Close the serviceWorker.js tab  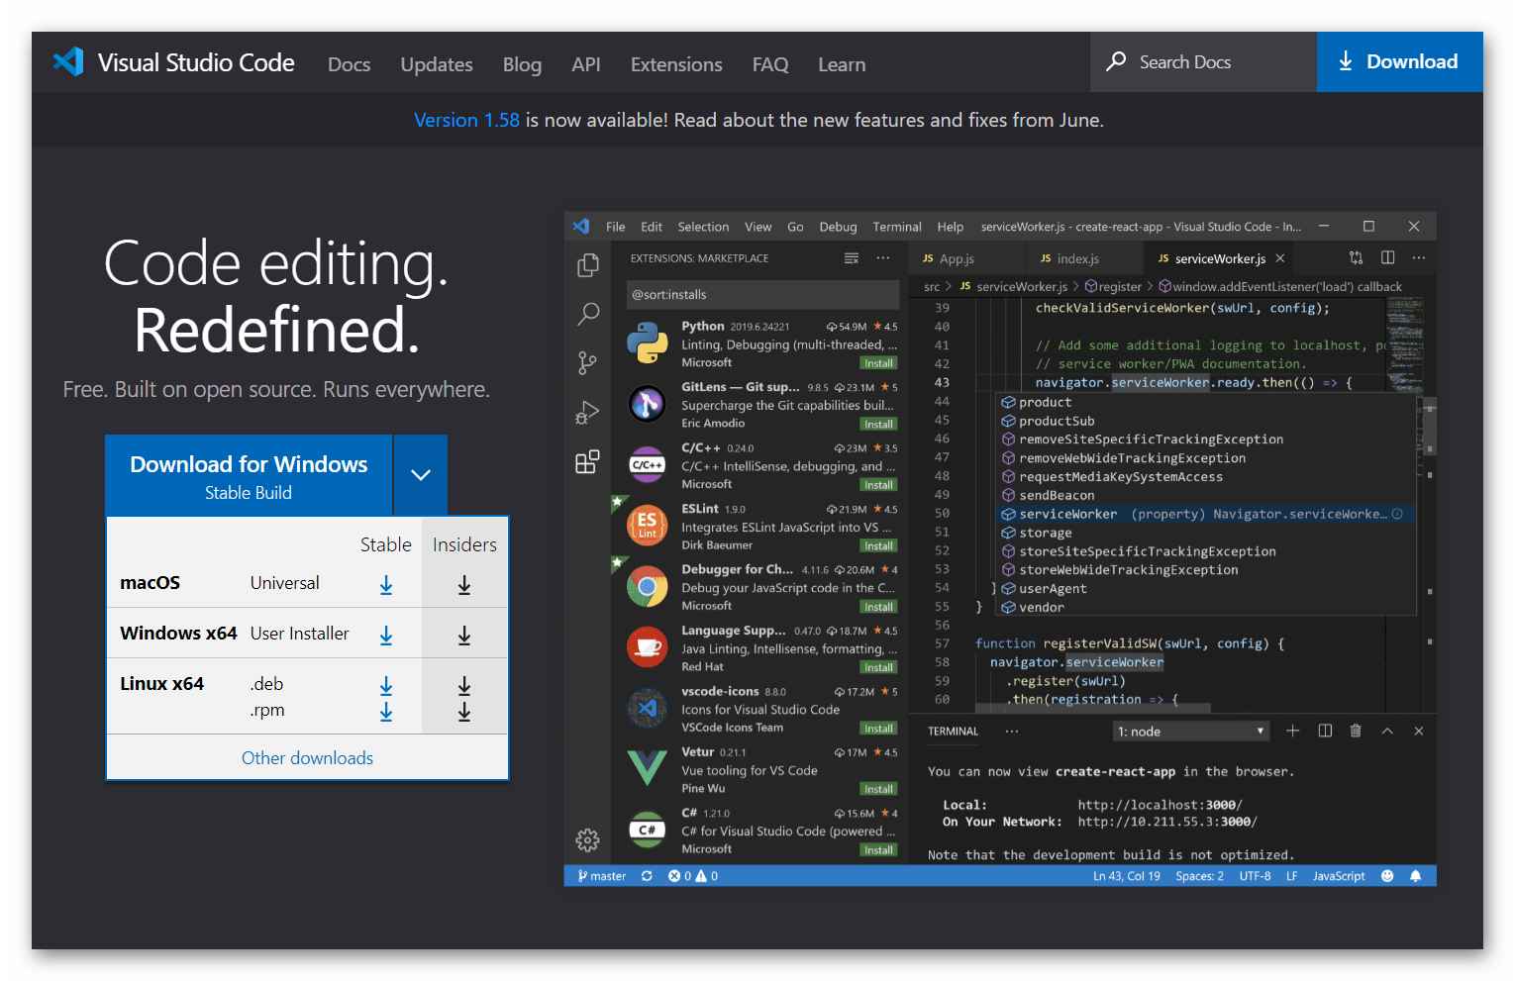(1280, 258)
